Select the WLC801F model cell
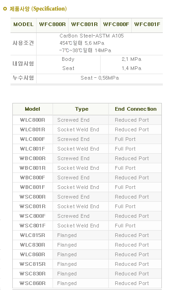 (32, 149)
